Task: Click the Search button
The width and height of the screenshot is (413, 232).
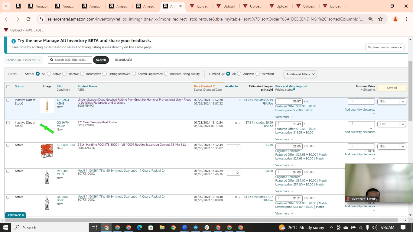Action: pyautogui.click(x=101, y=60)
